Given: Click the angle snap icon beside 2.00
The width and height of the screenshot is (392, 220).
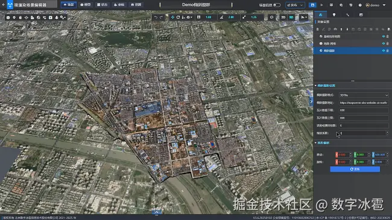Looking at the screenshot, I should [x=221, y=17].
